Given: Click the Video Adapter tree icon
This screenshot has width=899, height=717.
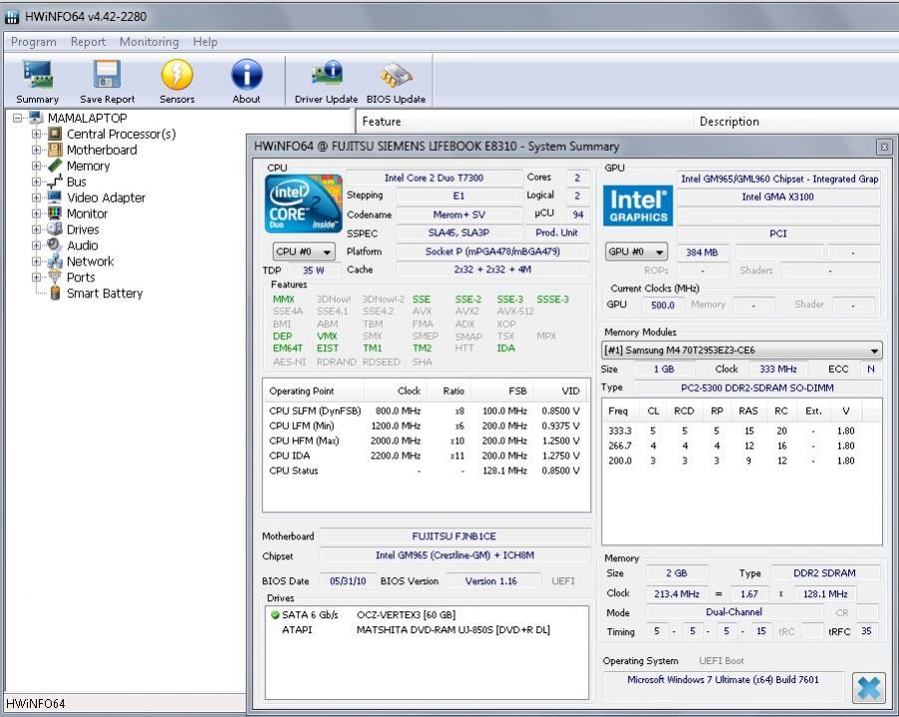Looking at the screenshot, I should pos(55,197).
